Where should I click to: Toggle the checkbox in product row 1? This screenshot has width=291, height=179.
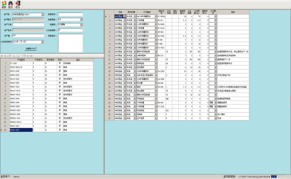pyautogui.click(x=59, y=64)
